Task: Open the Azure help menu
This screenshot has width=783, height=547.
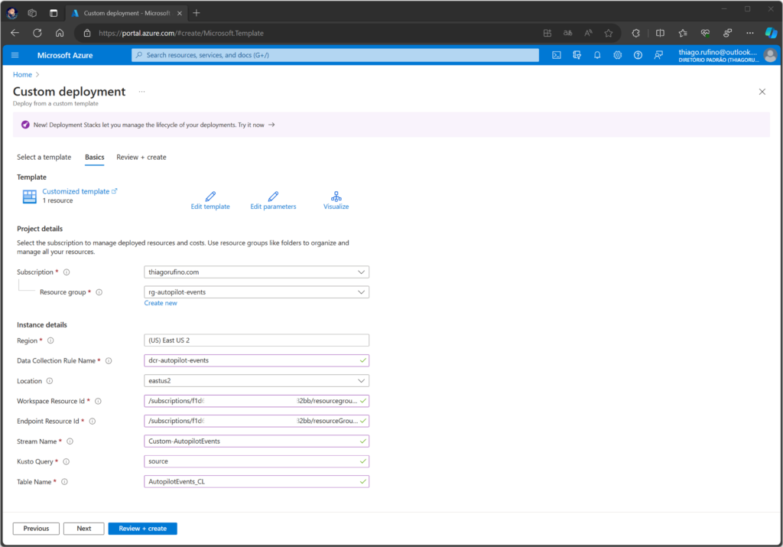Action: click(638, 54)
